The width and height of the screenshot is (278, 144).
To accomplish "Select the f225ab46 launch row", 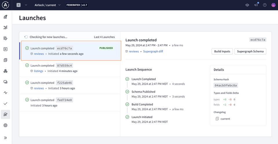I will [x=70, y=85].
